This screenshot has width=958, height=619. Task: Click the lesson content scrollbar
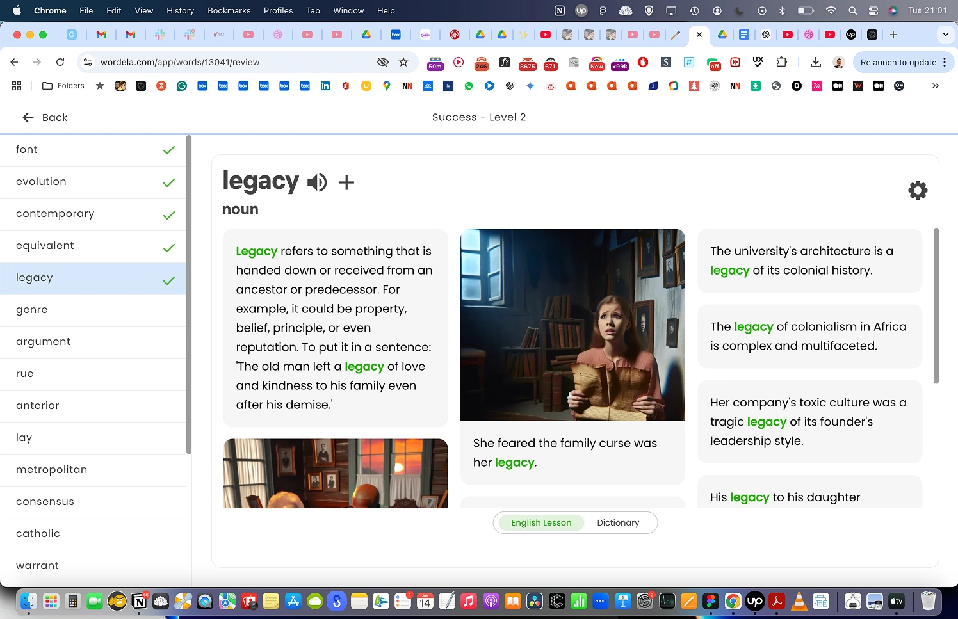(936, 306)
